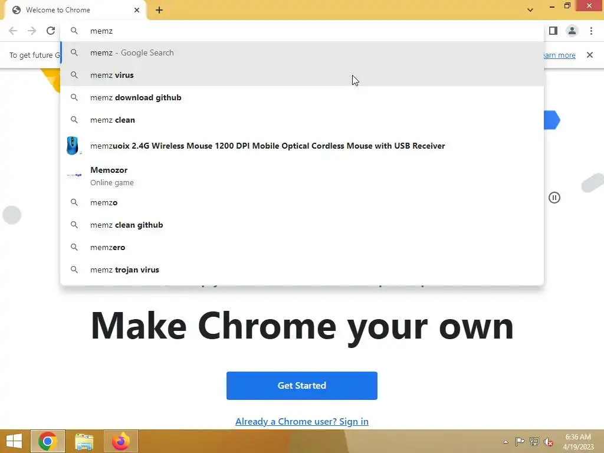
Task: Open the Memozor online game suggestion
Action: [303, 176]
